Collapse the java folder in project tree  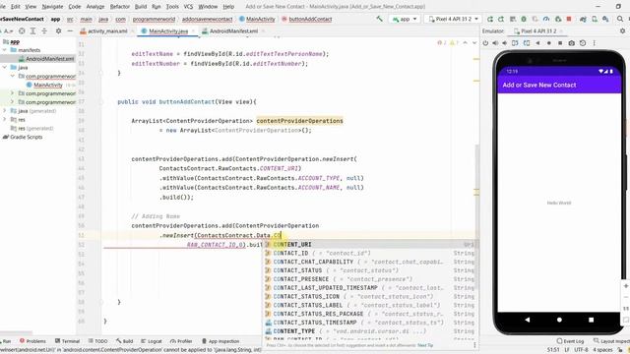[x=5, y=68]
